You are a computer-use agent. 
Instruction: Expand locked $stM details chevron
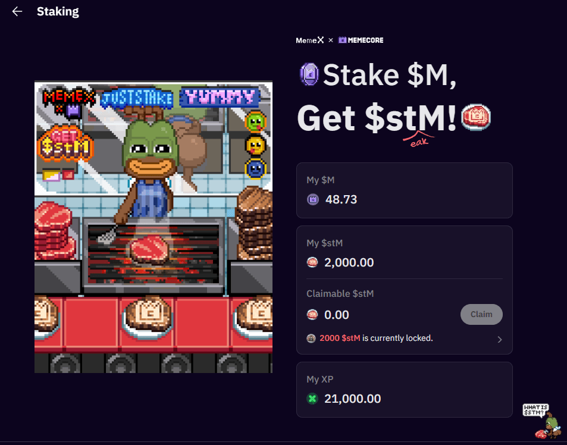click(499, 340)
